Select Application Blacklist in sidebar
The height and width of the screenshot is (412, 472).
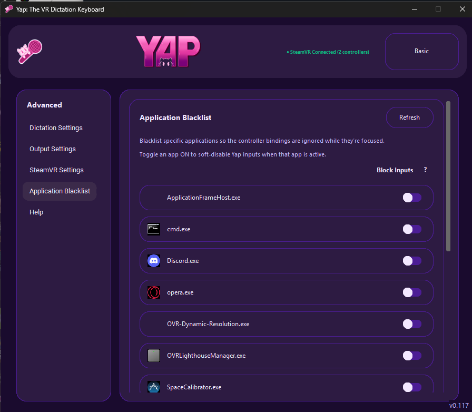[x=60, y=191]
